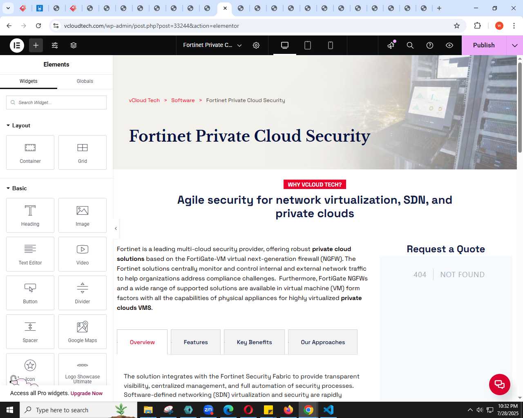
Task: Open the Structure layers icon
Action: point(74,45)
